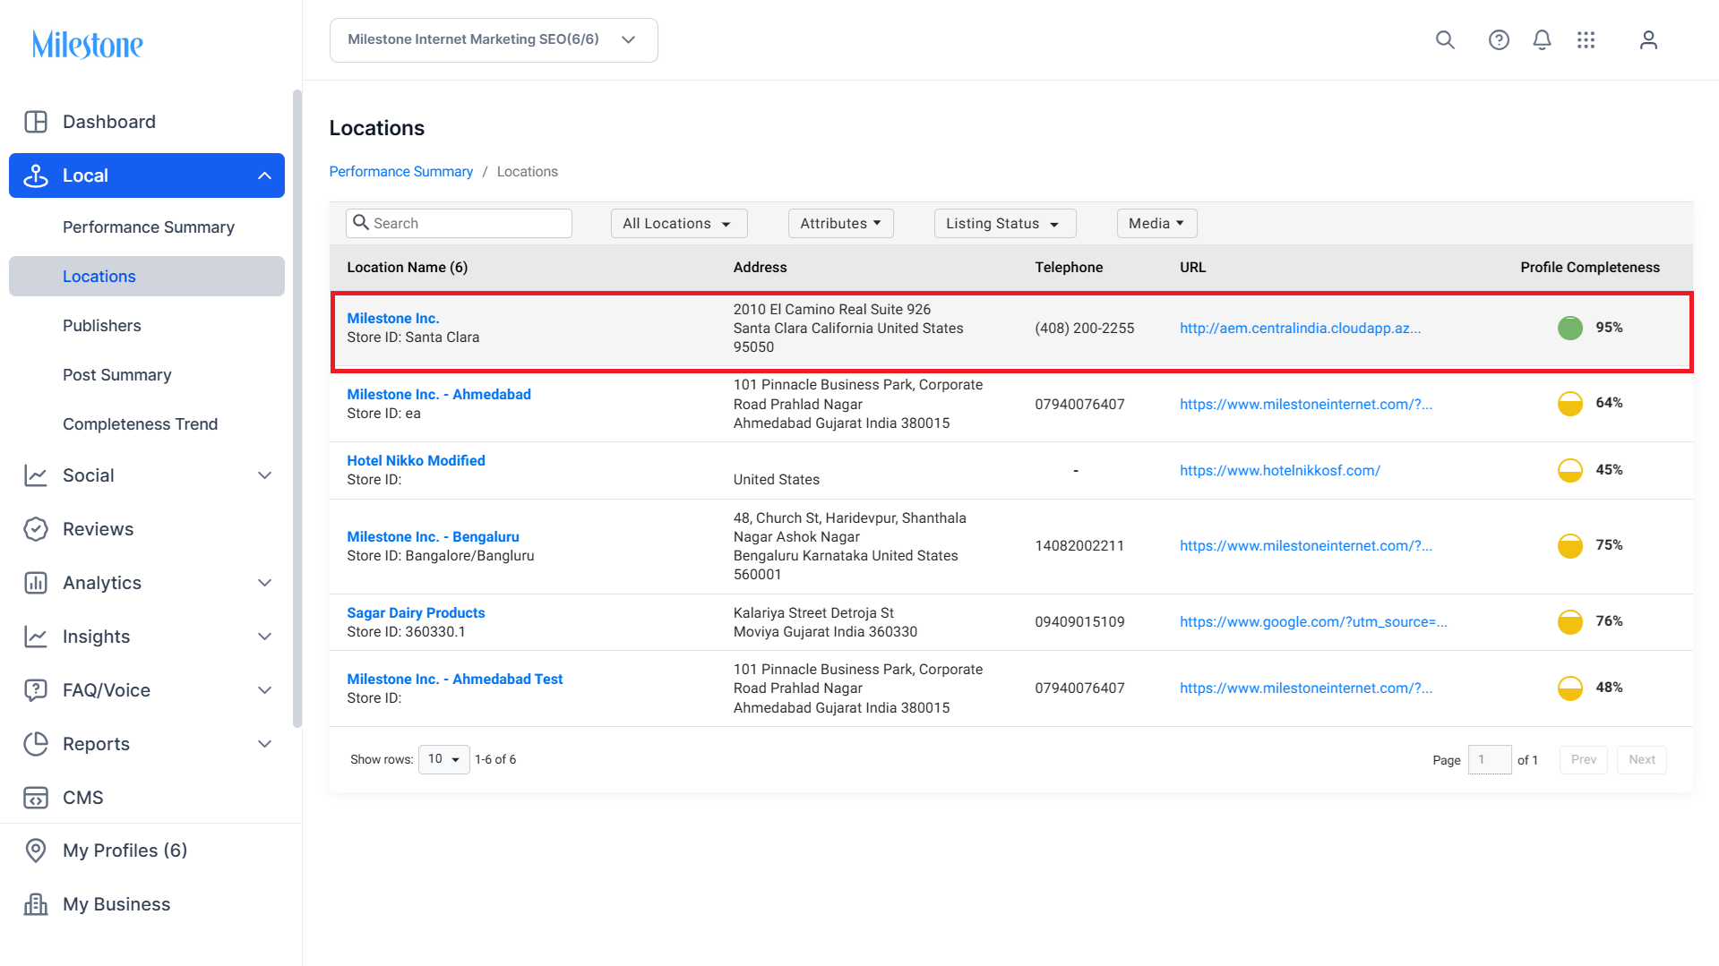Image resolution: width=1719 pixels, height=966 pixels.
Task: Open the Attributes filter dropdown
Action: click(840, 224)
